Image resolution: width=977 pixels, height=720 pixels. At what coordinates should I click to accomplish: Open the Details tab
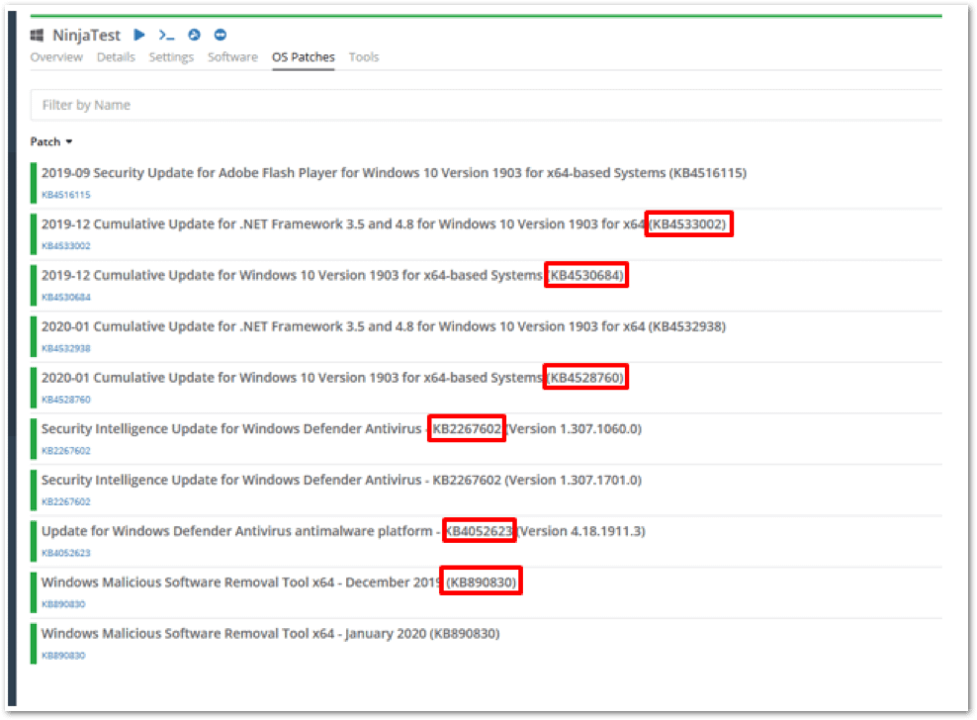[x=116, y=57]
